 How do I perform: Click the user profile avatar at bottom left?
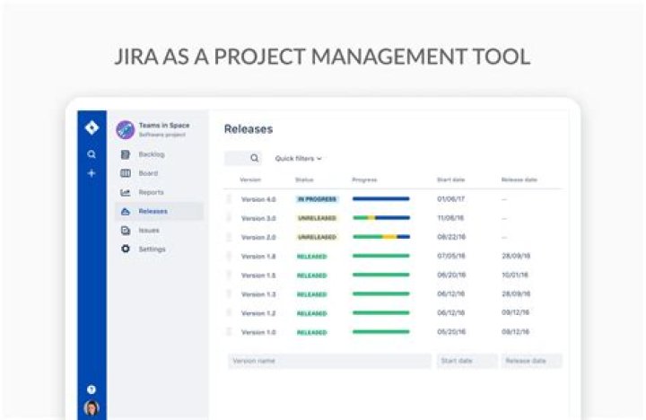point(91,407)
